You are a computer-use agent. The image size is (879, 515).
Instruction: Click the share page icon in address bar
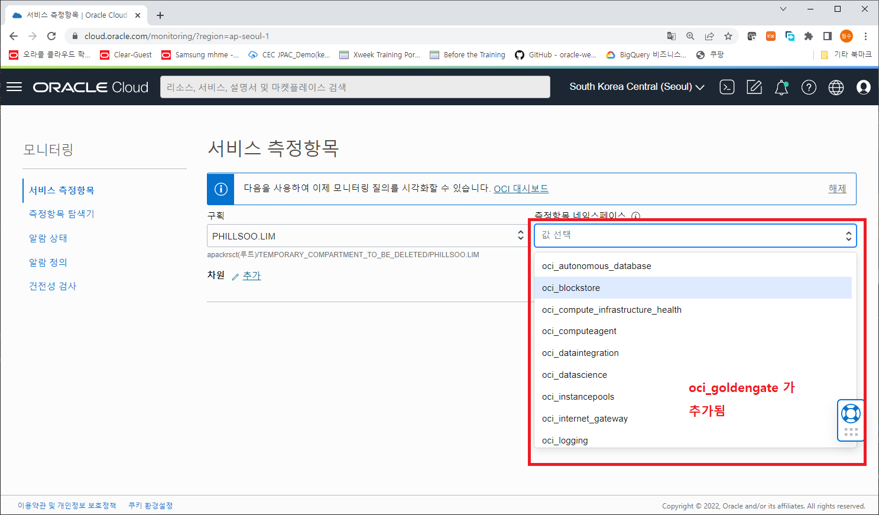pos(709,36)
